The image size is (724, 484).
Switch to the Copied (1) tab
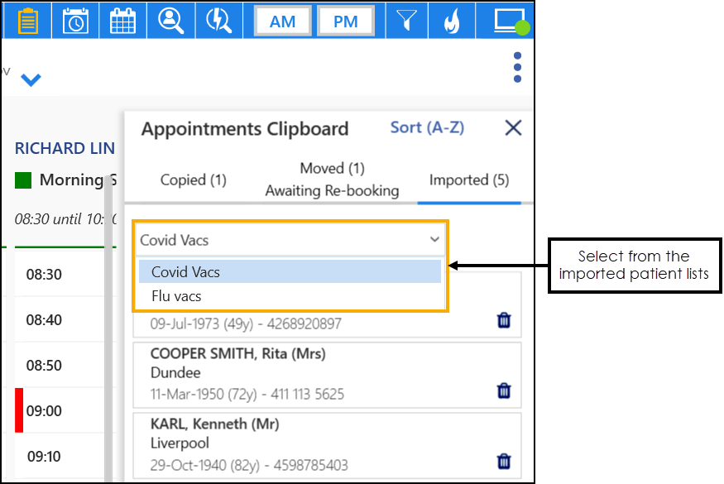click(194, 180)
